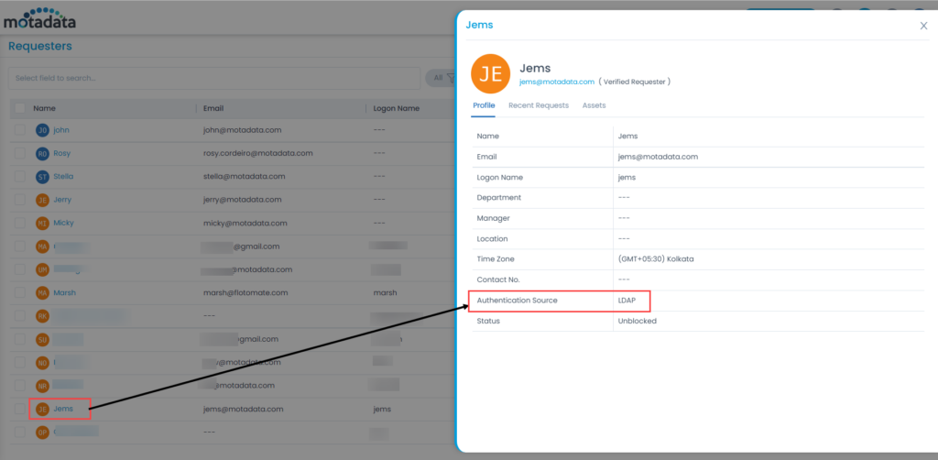938x460 pixels.
Task: Open Stella's requester name link
Action: 63,176
